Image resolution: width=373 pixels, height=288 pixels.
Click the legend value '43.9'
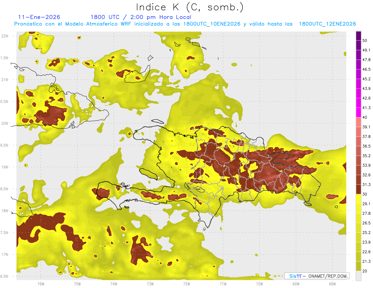click(366, 89)
